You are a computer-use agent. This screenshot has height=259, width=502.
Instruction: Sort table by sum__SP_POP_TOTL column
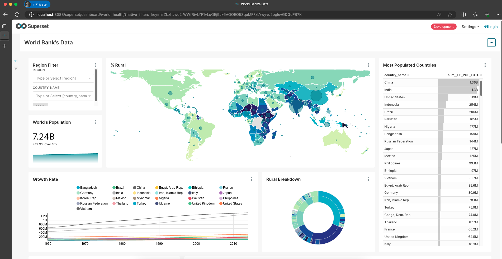pyautogui.click(x=463, y=75)
